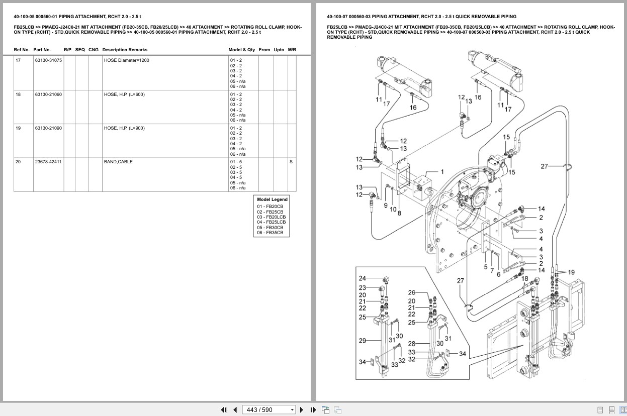Switch to single page view
The image size is (627, 416).
click(x=600, y=410)
